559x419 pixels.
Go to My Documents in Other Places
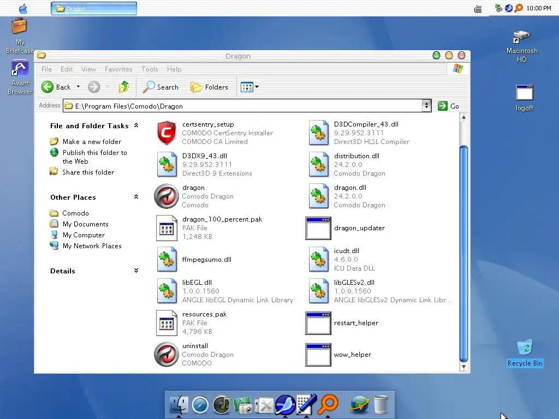point(86,224)
